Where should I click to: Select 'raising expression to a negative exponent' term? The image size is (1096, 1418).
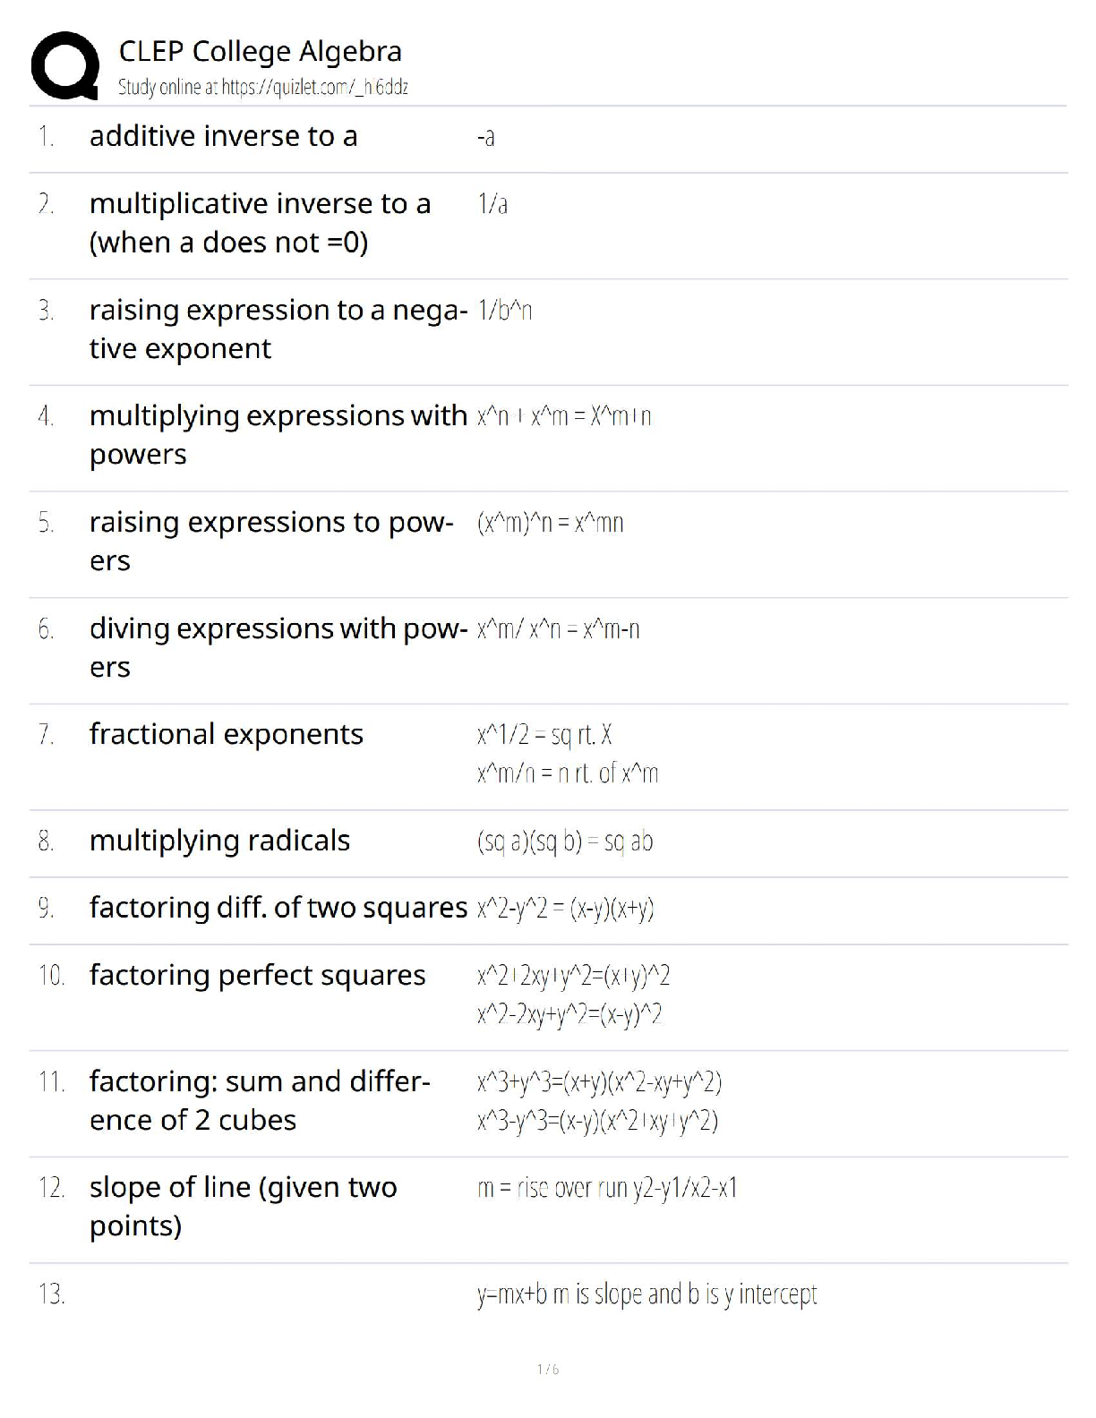click(x=278, y=329)
